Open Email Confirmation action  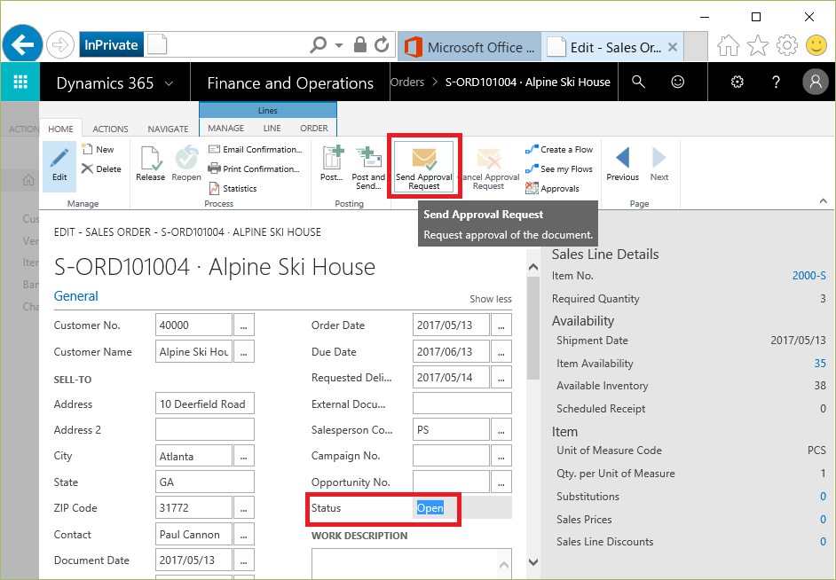256,150
